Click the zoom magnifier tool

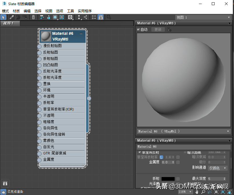click(203, 192)
